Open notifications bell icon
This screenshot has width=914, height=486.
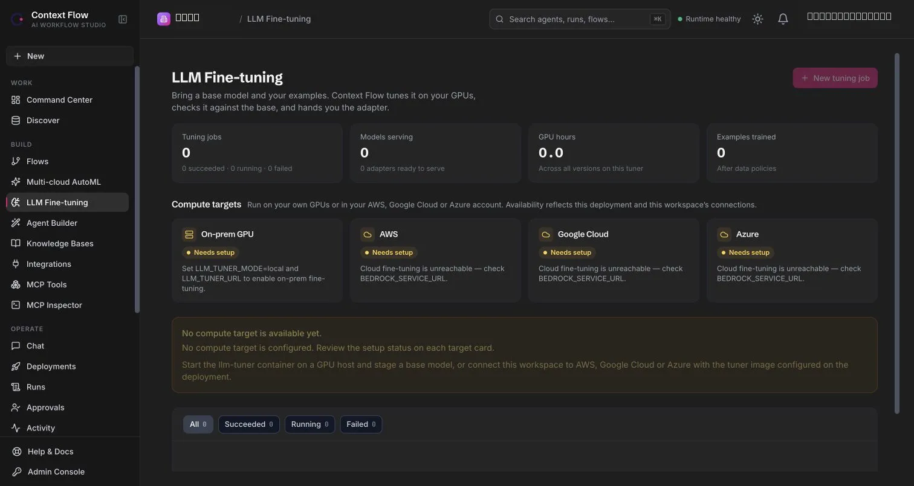783,19
